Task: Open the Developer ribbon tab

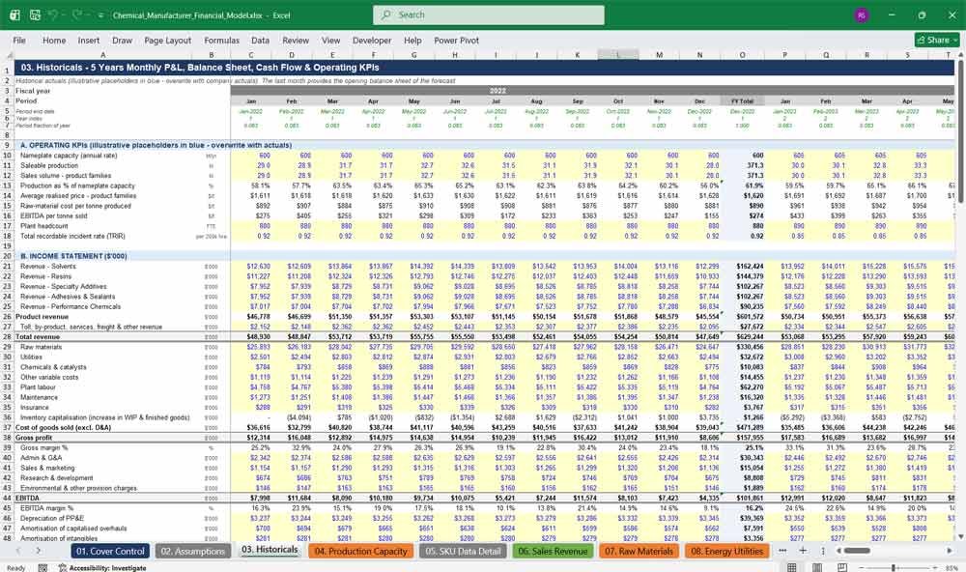Action: point(372,40)
